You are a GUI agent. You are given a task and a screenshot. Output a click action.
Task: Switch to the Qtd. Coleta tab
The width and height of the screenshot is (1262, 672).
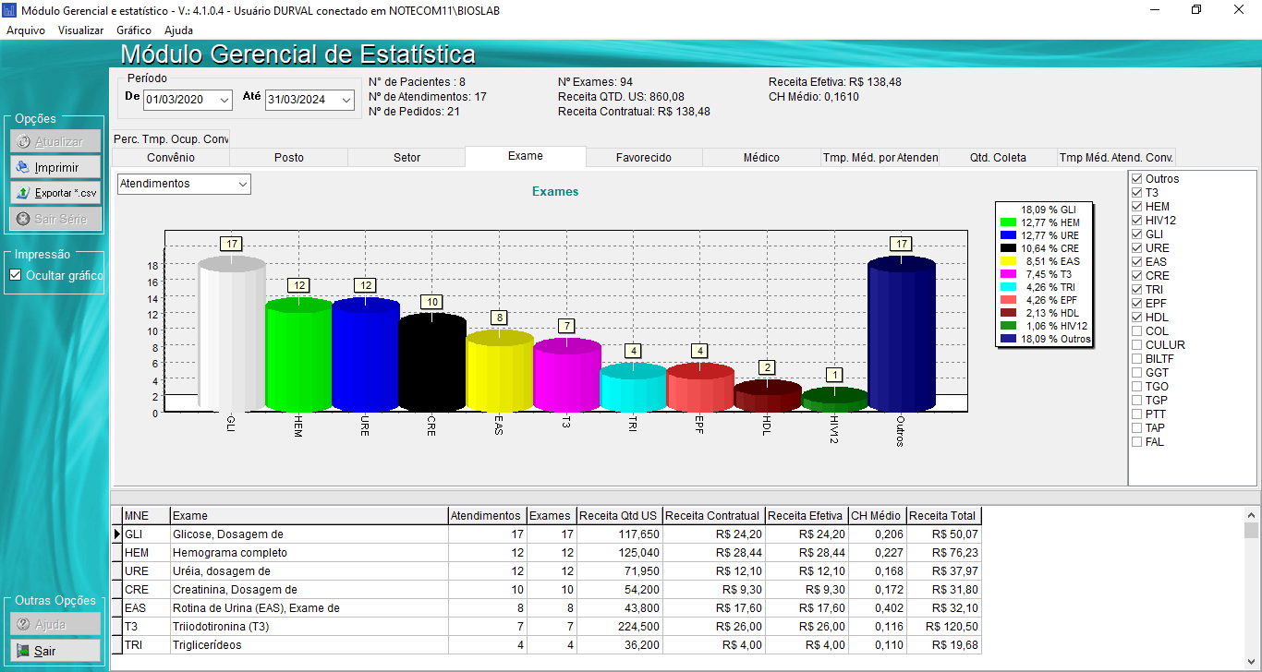998,158
